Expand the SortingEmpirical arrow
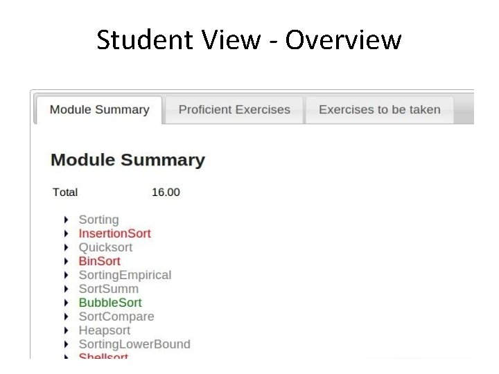 pyautogui.click(x=67, y=276)
